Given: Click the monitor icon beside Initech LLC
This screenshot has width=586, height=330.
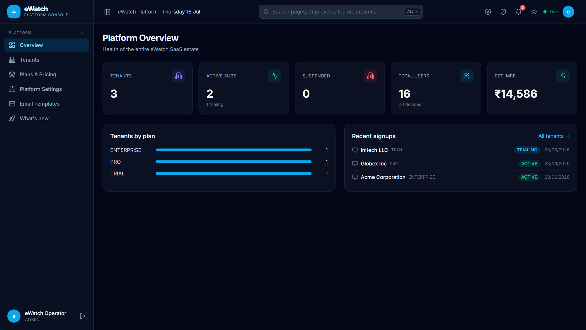Looking at the screenshot, I should [355, 150].
